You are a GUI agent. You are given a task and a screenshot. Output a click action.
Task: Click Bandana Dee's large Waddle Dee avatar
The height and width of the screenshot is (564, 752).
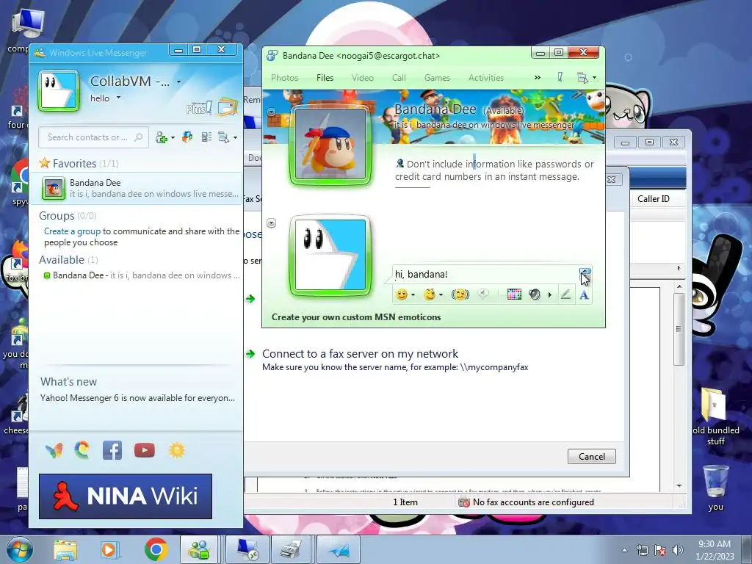coord(330,145)
